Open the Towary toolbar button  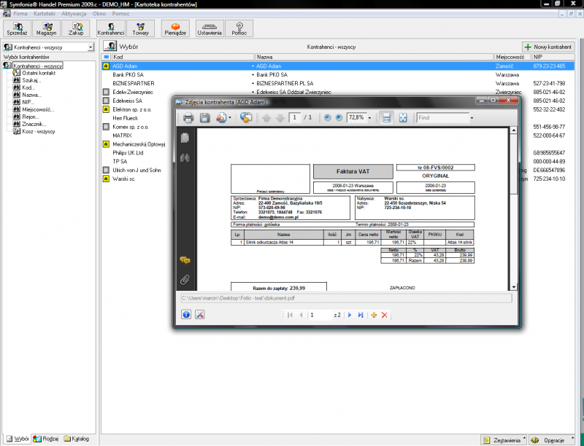140,28
